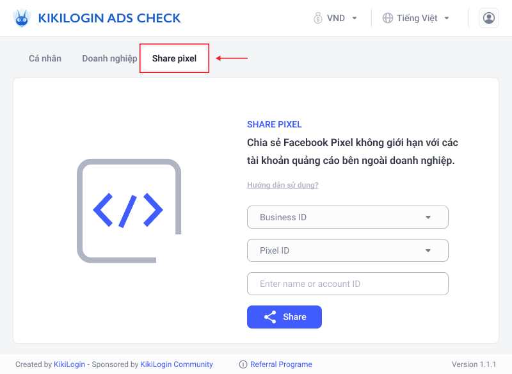Click the blue Share button
The image size is (512, 374).
coord(284,317)
